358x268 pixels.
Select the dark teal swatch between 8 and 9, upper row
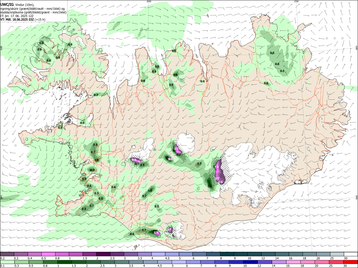[x=227, y=254]
